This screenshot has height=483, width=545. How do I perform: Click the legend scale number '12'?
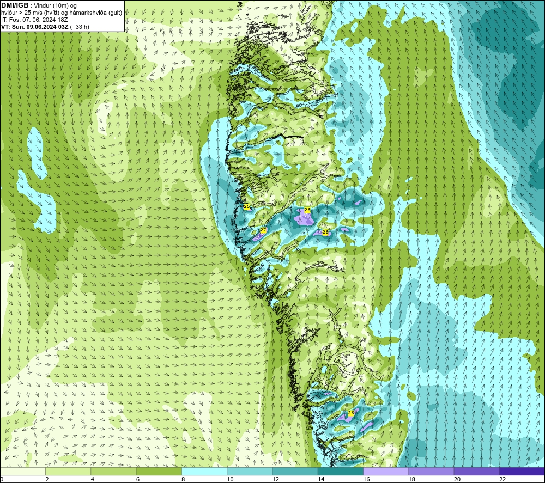[276, 479]
